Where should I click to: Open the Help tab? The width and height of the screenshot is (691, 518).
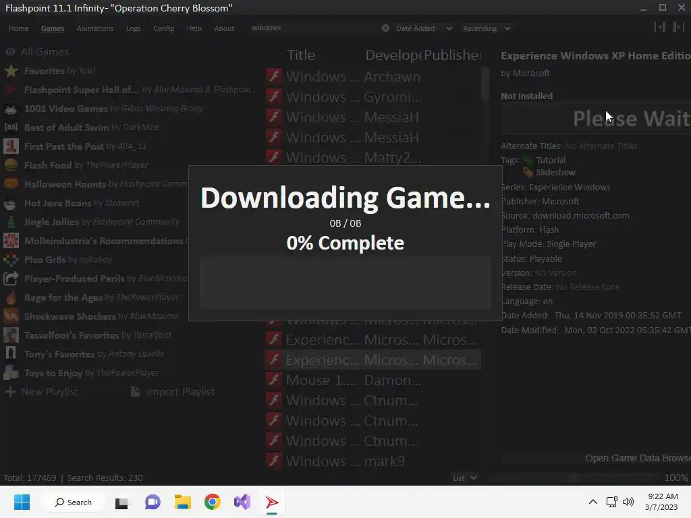coord(194,28)
